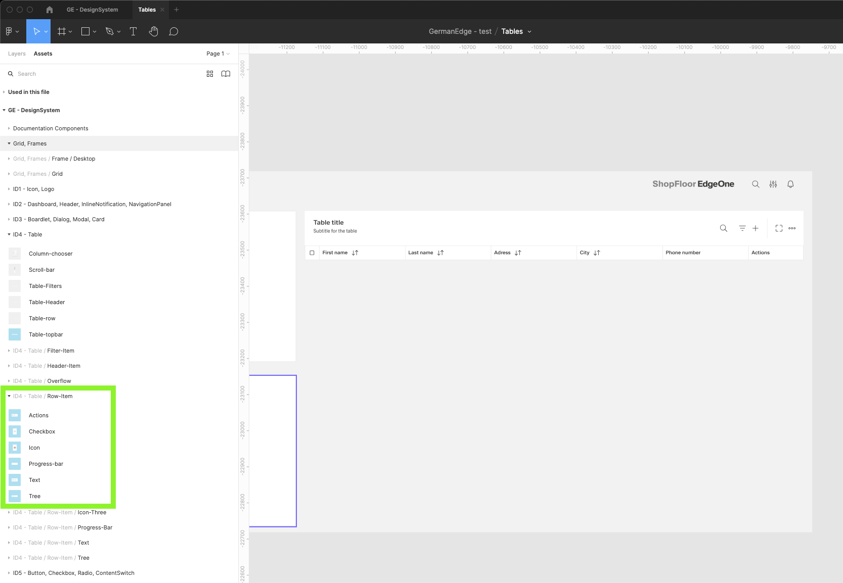Switch to the Layers tab
The height and width of the screenshot is (583, 843).
tap(17, 54)
